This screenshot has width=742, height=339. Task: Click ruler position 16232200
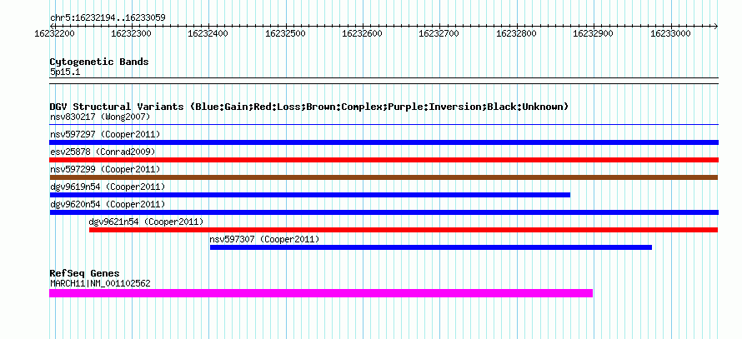(54, 33)
